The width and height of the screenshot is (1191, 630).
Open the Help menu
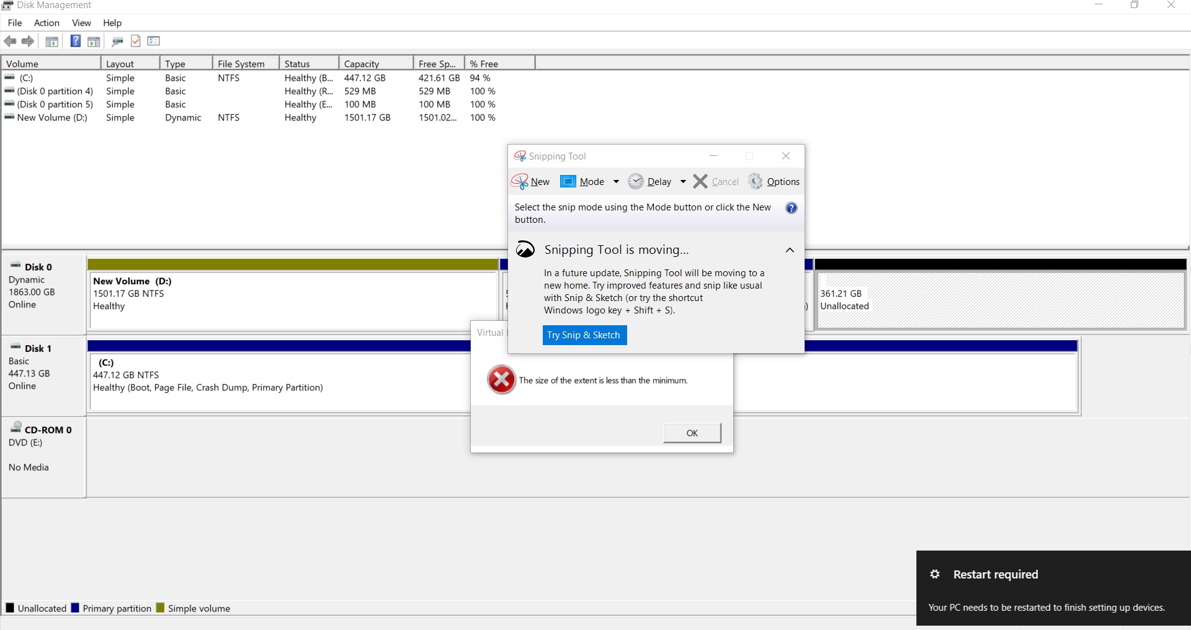(x=112, y=23)
